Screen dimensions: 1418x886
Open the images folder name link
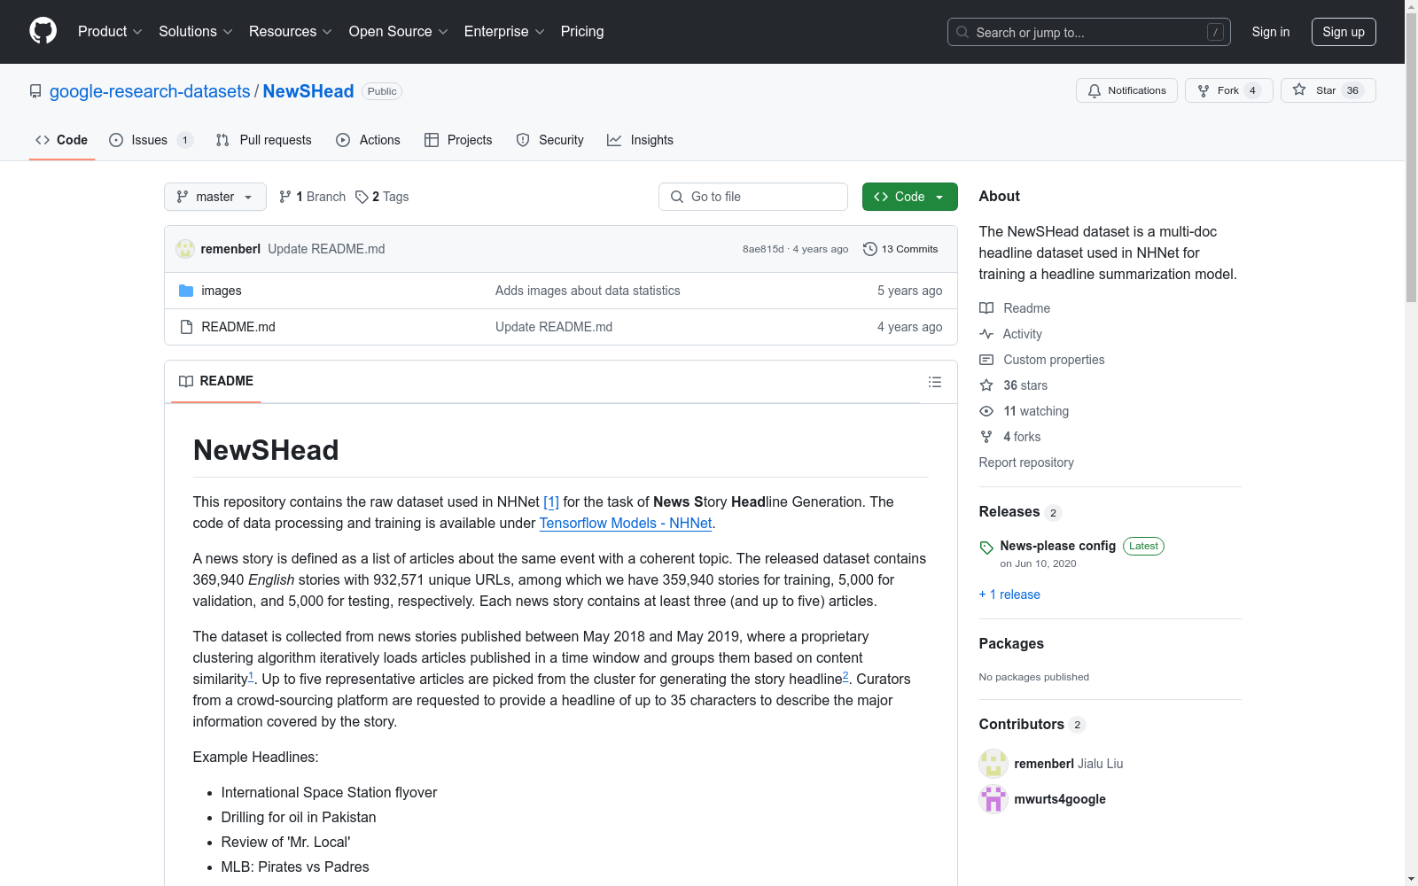coord(222,291)
